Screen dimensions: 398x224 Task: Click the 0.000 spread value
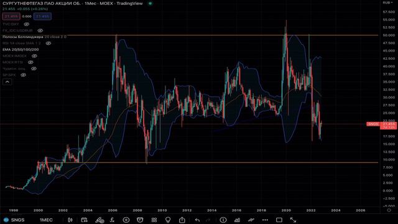click(27, 17)
